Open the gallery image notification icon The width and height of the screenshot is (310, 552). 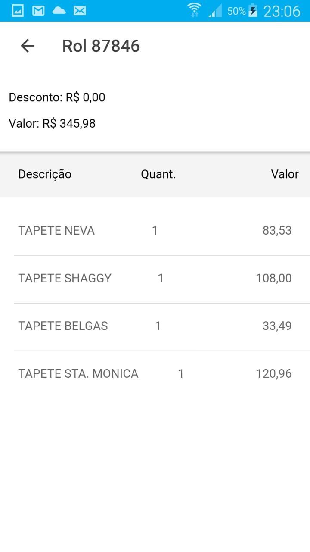coord(18,11)
